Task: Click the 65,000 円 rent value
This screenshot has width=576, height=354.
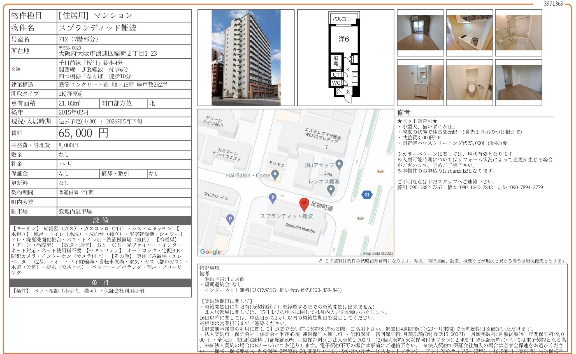Action: [x=83, y=133]
